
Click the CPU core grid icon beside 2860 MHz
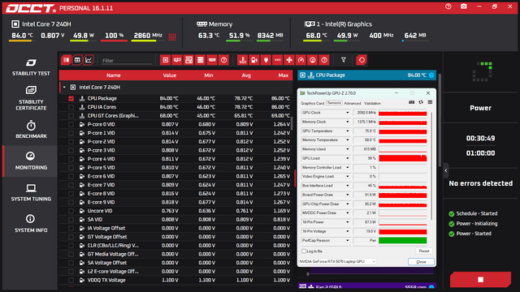(172, 36)
